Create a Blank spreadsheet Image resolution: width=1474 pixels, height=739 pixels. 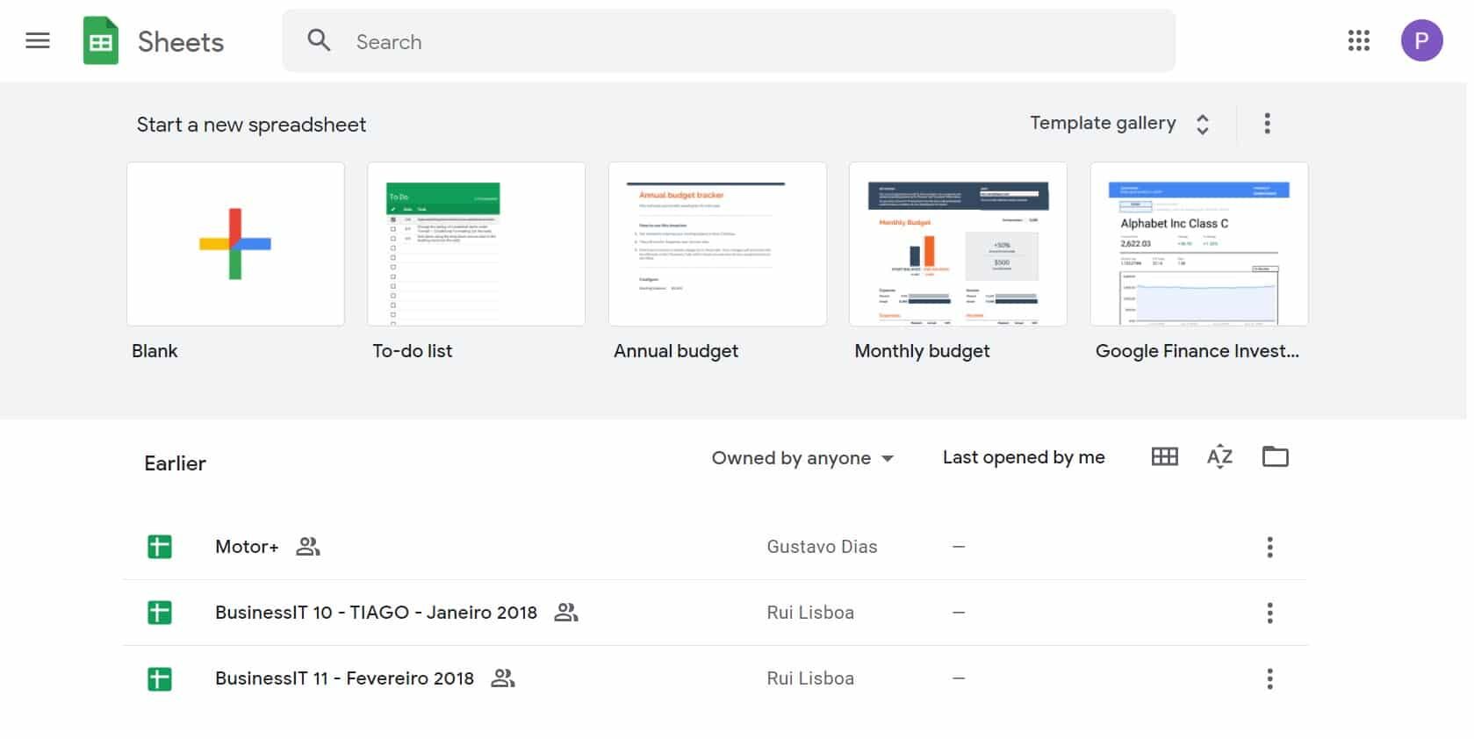point(235,244)
